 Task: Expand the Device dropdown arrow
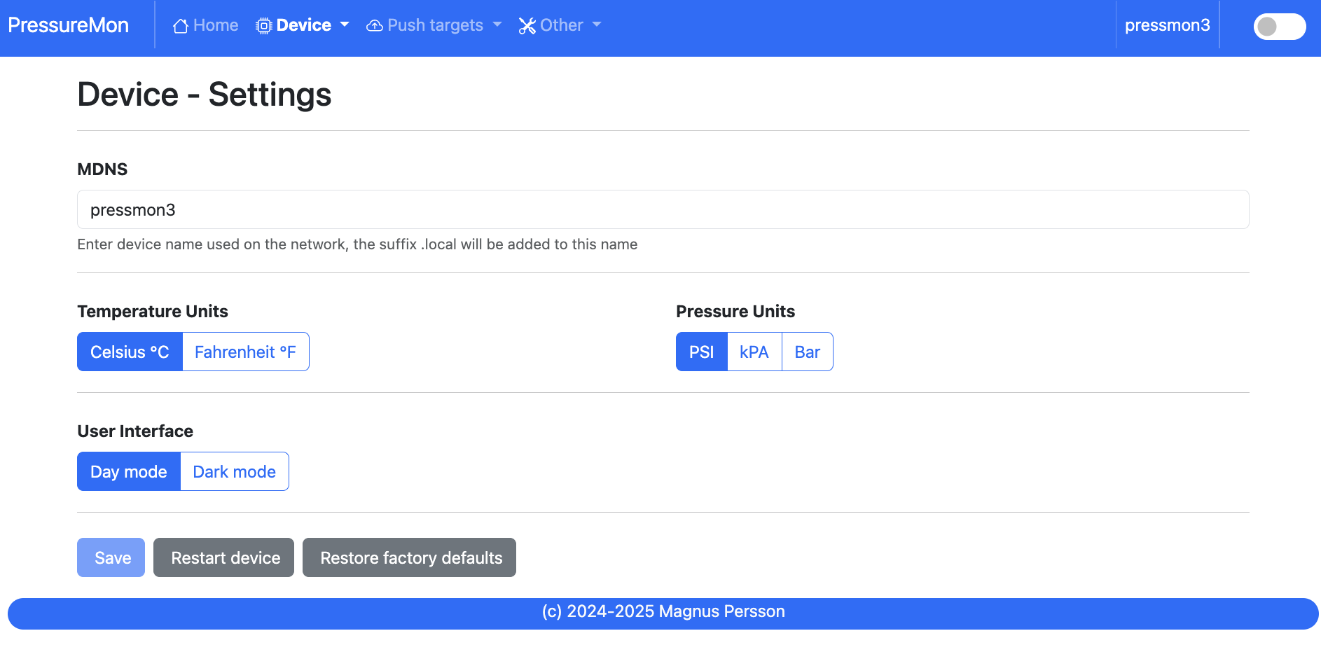(x=345, y=25)
